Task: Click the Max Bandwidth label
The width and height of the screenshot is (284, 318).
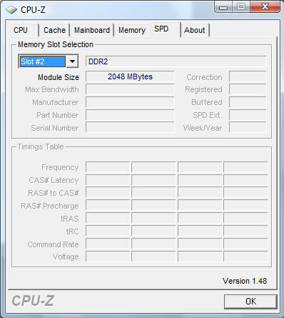Action: [x=52, y=90]
